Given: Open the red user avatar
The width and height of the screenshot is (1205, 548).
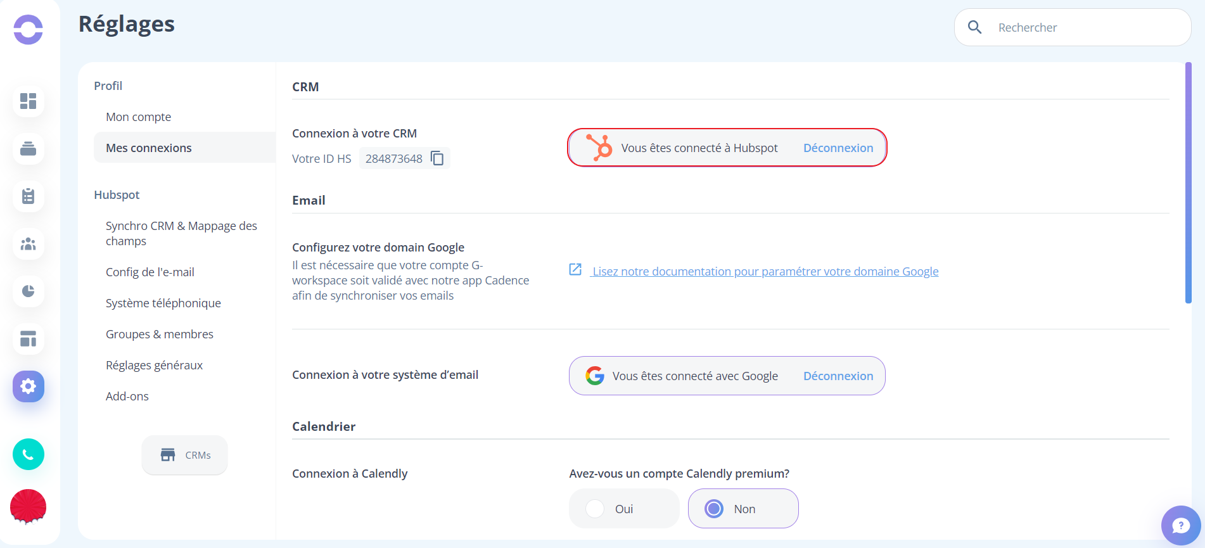Looking at the screenshot, I should pyautogui.click(x=28, y=506).
